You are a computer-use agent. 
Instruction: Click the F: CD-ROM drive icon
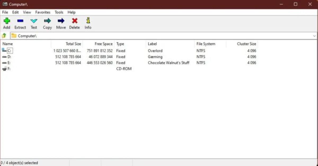[4, 69]
